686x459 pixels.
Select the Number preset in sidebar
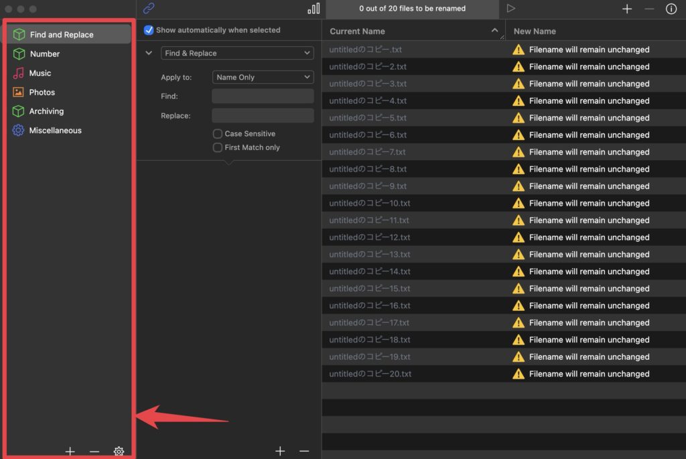[x=45, y=54]
